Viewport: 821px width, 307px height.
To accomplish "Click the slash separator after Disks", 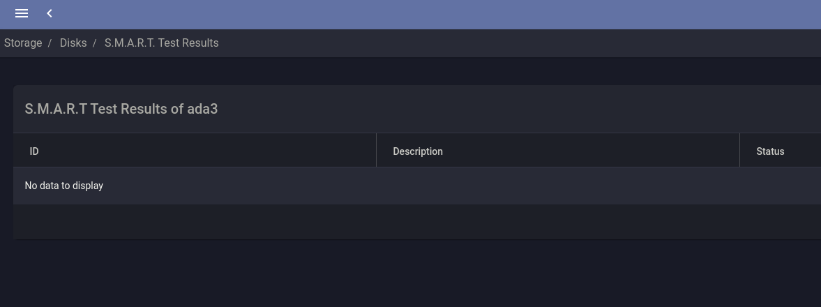I will tap(94, 43).
